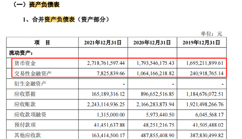
Task: Select 货币资金 value 2,718,761,597.44
Action: [x=106, y=63]
